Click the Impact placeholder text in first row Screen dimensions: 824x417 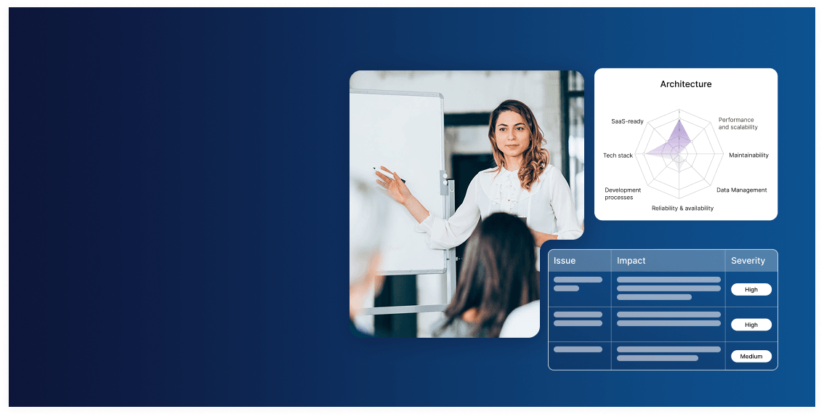[668, 288]
